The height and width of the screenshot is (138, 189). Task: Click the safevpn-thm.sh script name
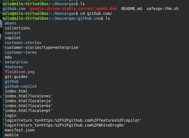coord(162,9)
